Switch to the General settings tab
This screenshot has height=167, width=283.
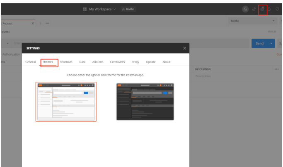tap(31, 62)
